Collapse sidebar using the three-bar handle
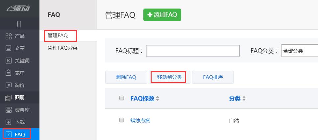318x140 pixels. tap(19, 24)
